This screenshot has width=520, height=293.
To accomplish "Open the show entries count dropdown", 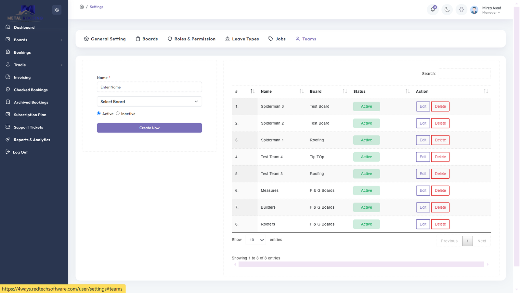I will [x=256, y=240].
